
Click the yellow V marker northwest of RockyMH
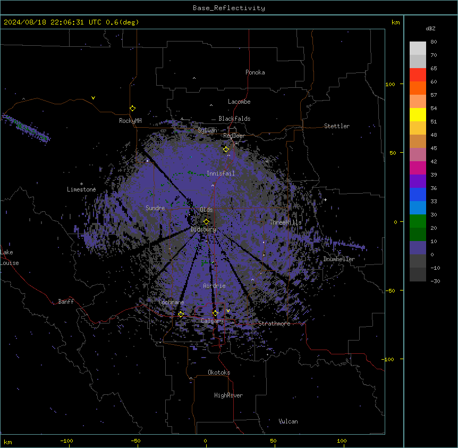pyautogui.click(x=93, y=98)
